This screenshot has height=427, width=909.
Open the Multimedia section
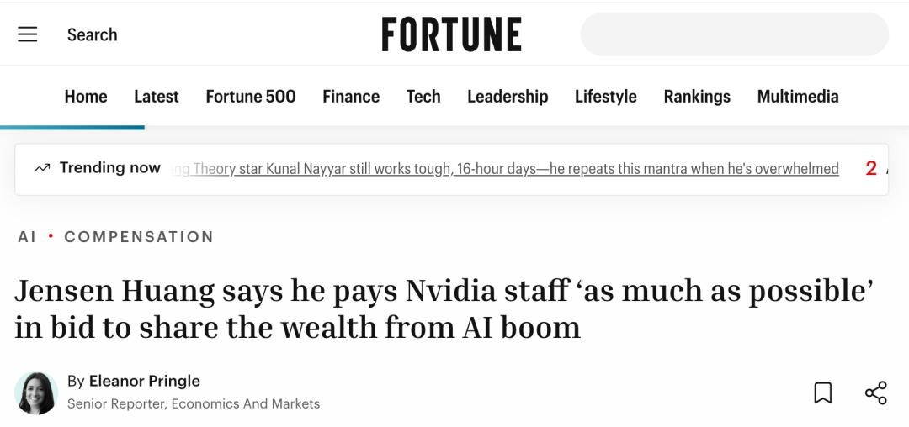(798, 96)
